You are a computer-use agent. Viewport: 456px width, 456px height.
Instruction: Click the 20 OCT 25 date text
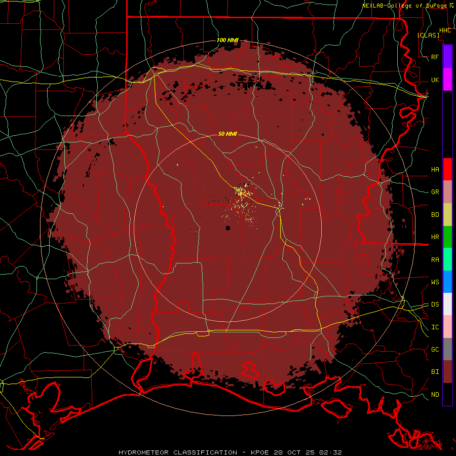coord(294,452)
